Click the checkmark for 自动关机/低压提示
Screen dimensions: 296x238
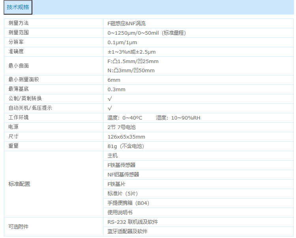click(x=110, y=109)
